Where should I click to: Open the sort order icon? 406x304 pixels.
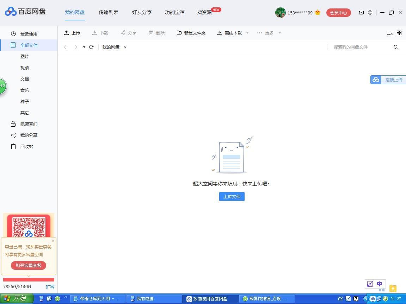(390, 33)
